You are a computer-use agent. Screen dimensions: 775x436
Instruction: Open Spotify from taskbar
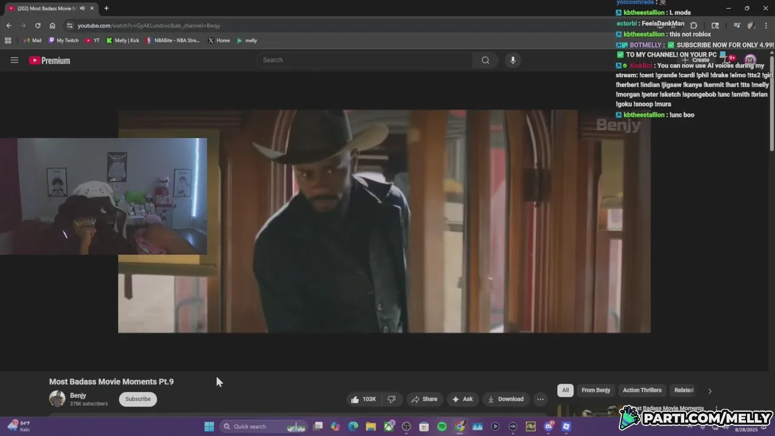pyautogui.click(x=442, y=426)
